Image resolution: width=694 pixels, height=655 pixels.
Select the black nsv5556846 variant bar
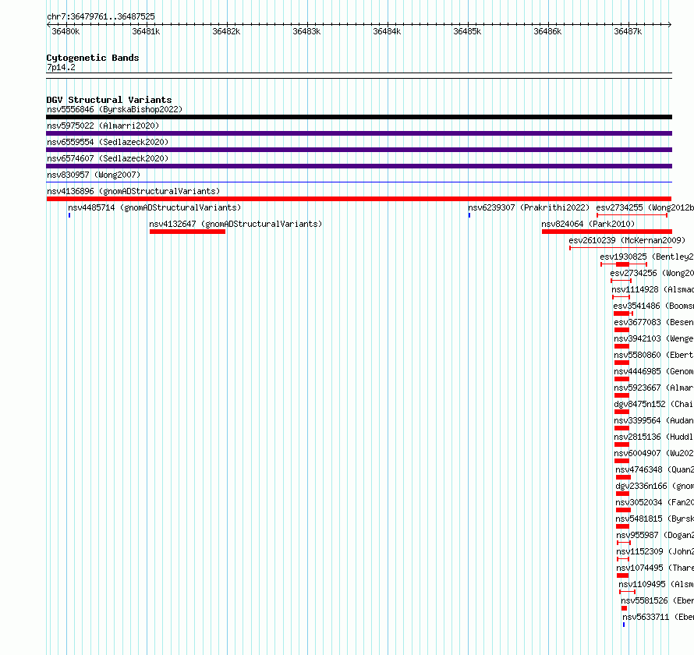coord(359,117)
